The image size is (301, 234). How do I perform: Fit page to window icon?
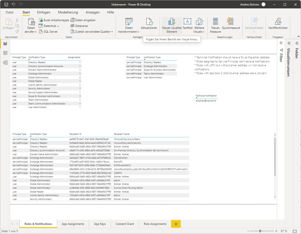(295, 231)
